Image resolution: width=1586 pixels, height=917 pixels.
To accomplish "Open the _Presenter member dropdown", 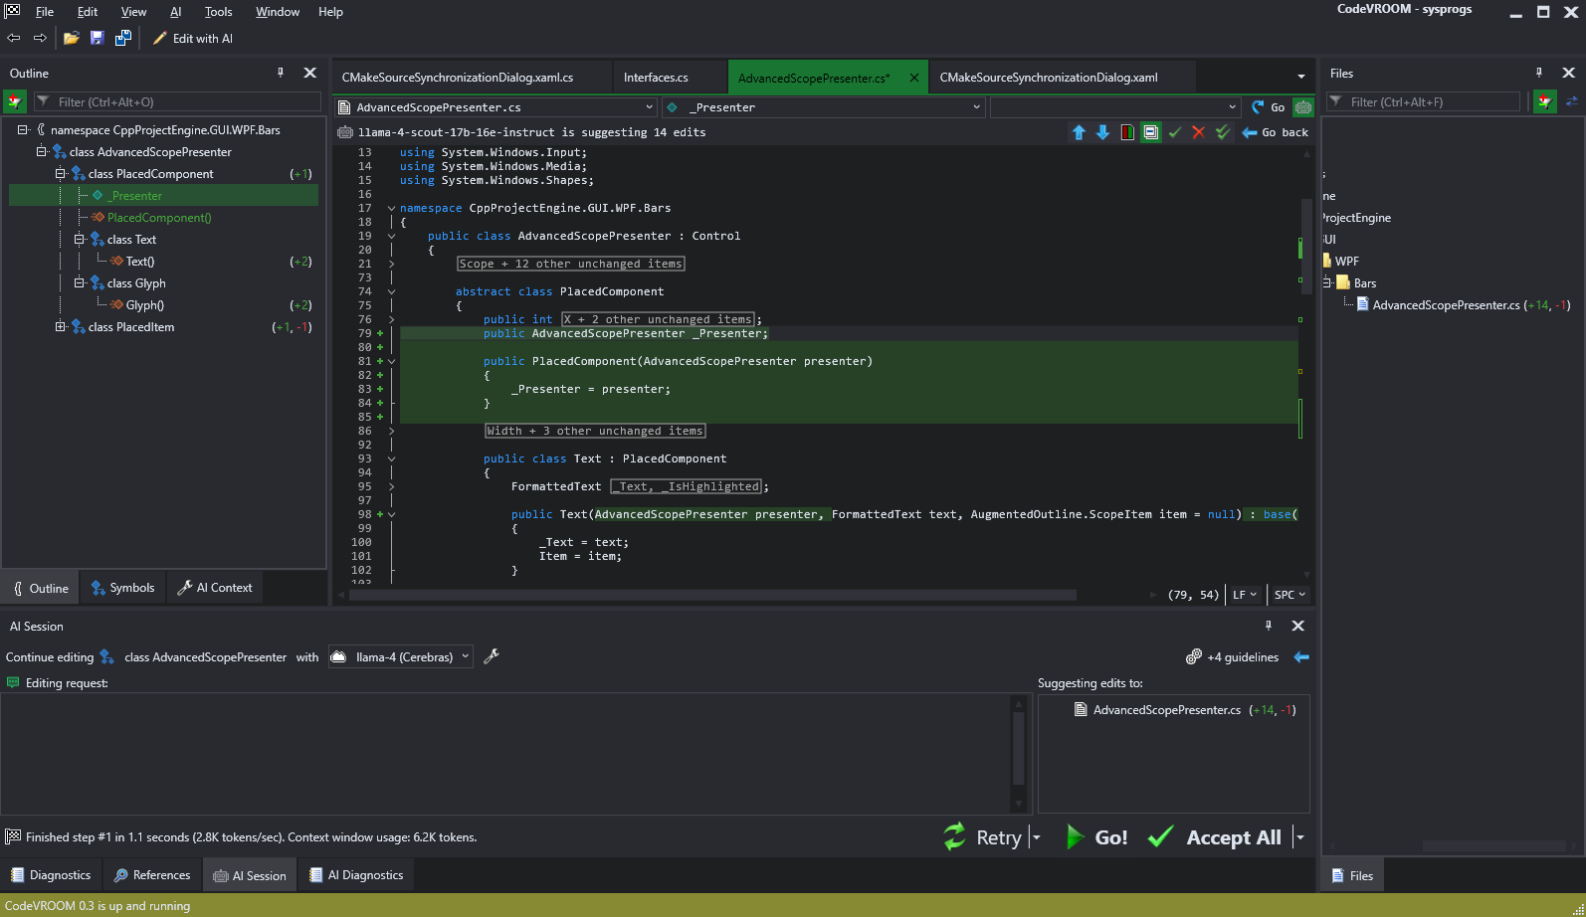I will pyautogui.click(x=823, y=107).
